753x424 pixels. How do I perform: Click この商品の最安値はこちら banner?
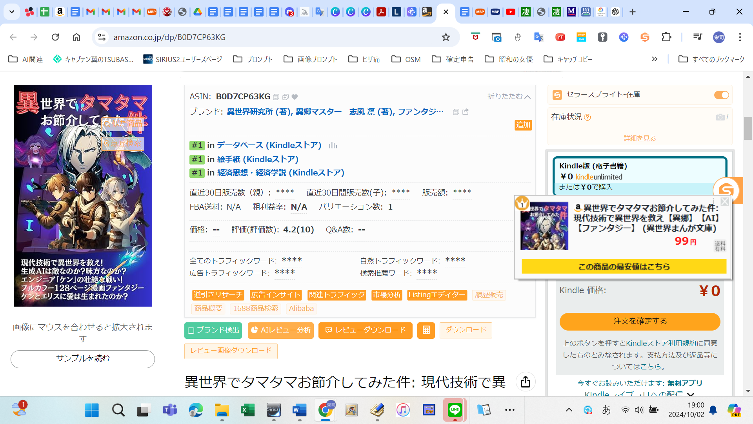pos(624,267)
